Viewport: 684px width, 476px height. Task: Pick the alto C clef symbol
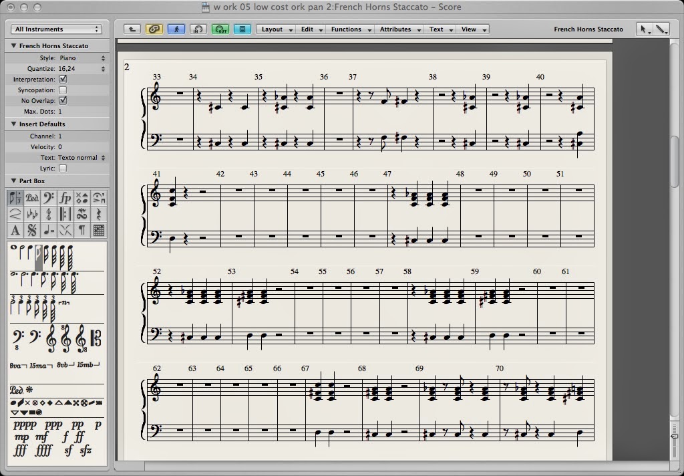(95, 339)
